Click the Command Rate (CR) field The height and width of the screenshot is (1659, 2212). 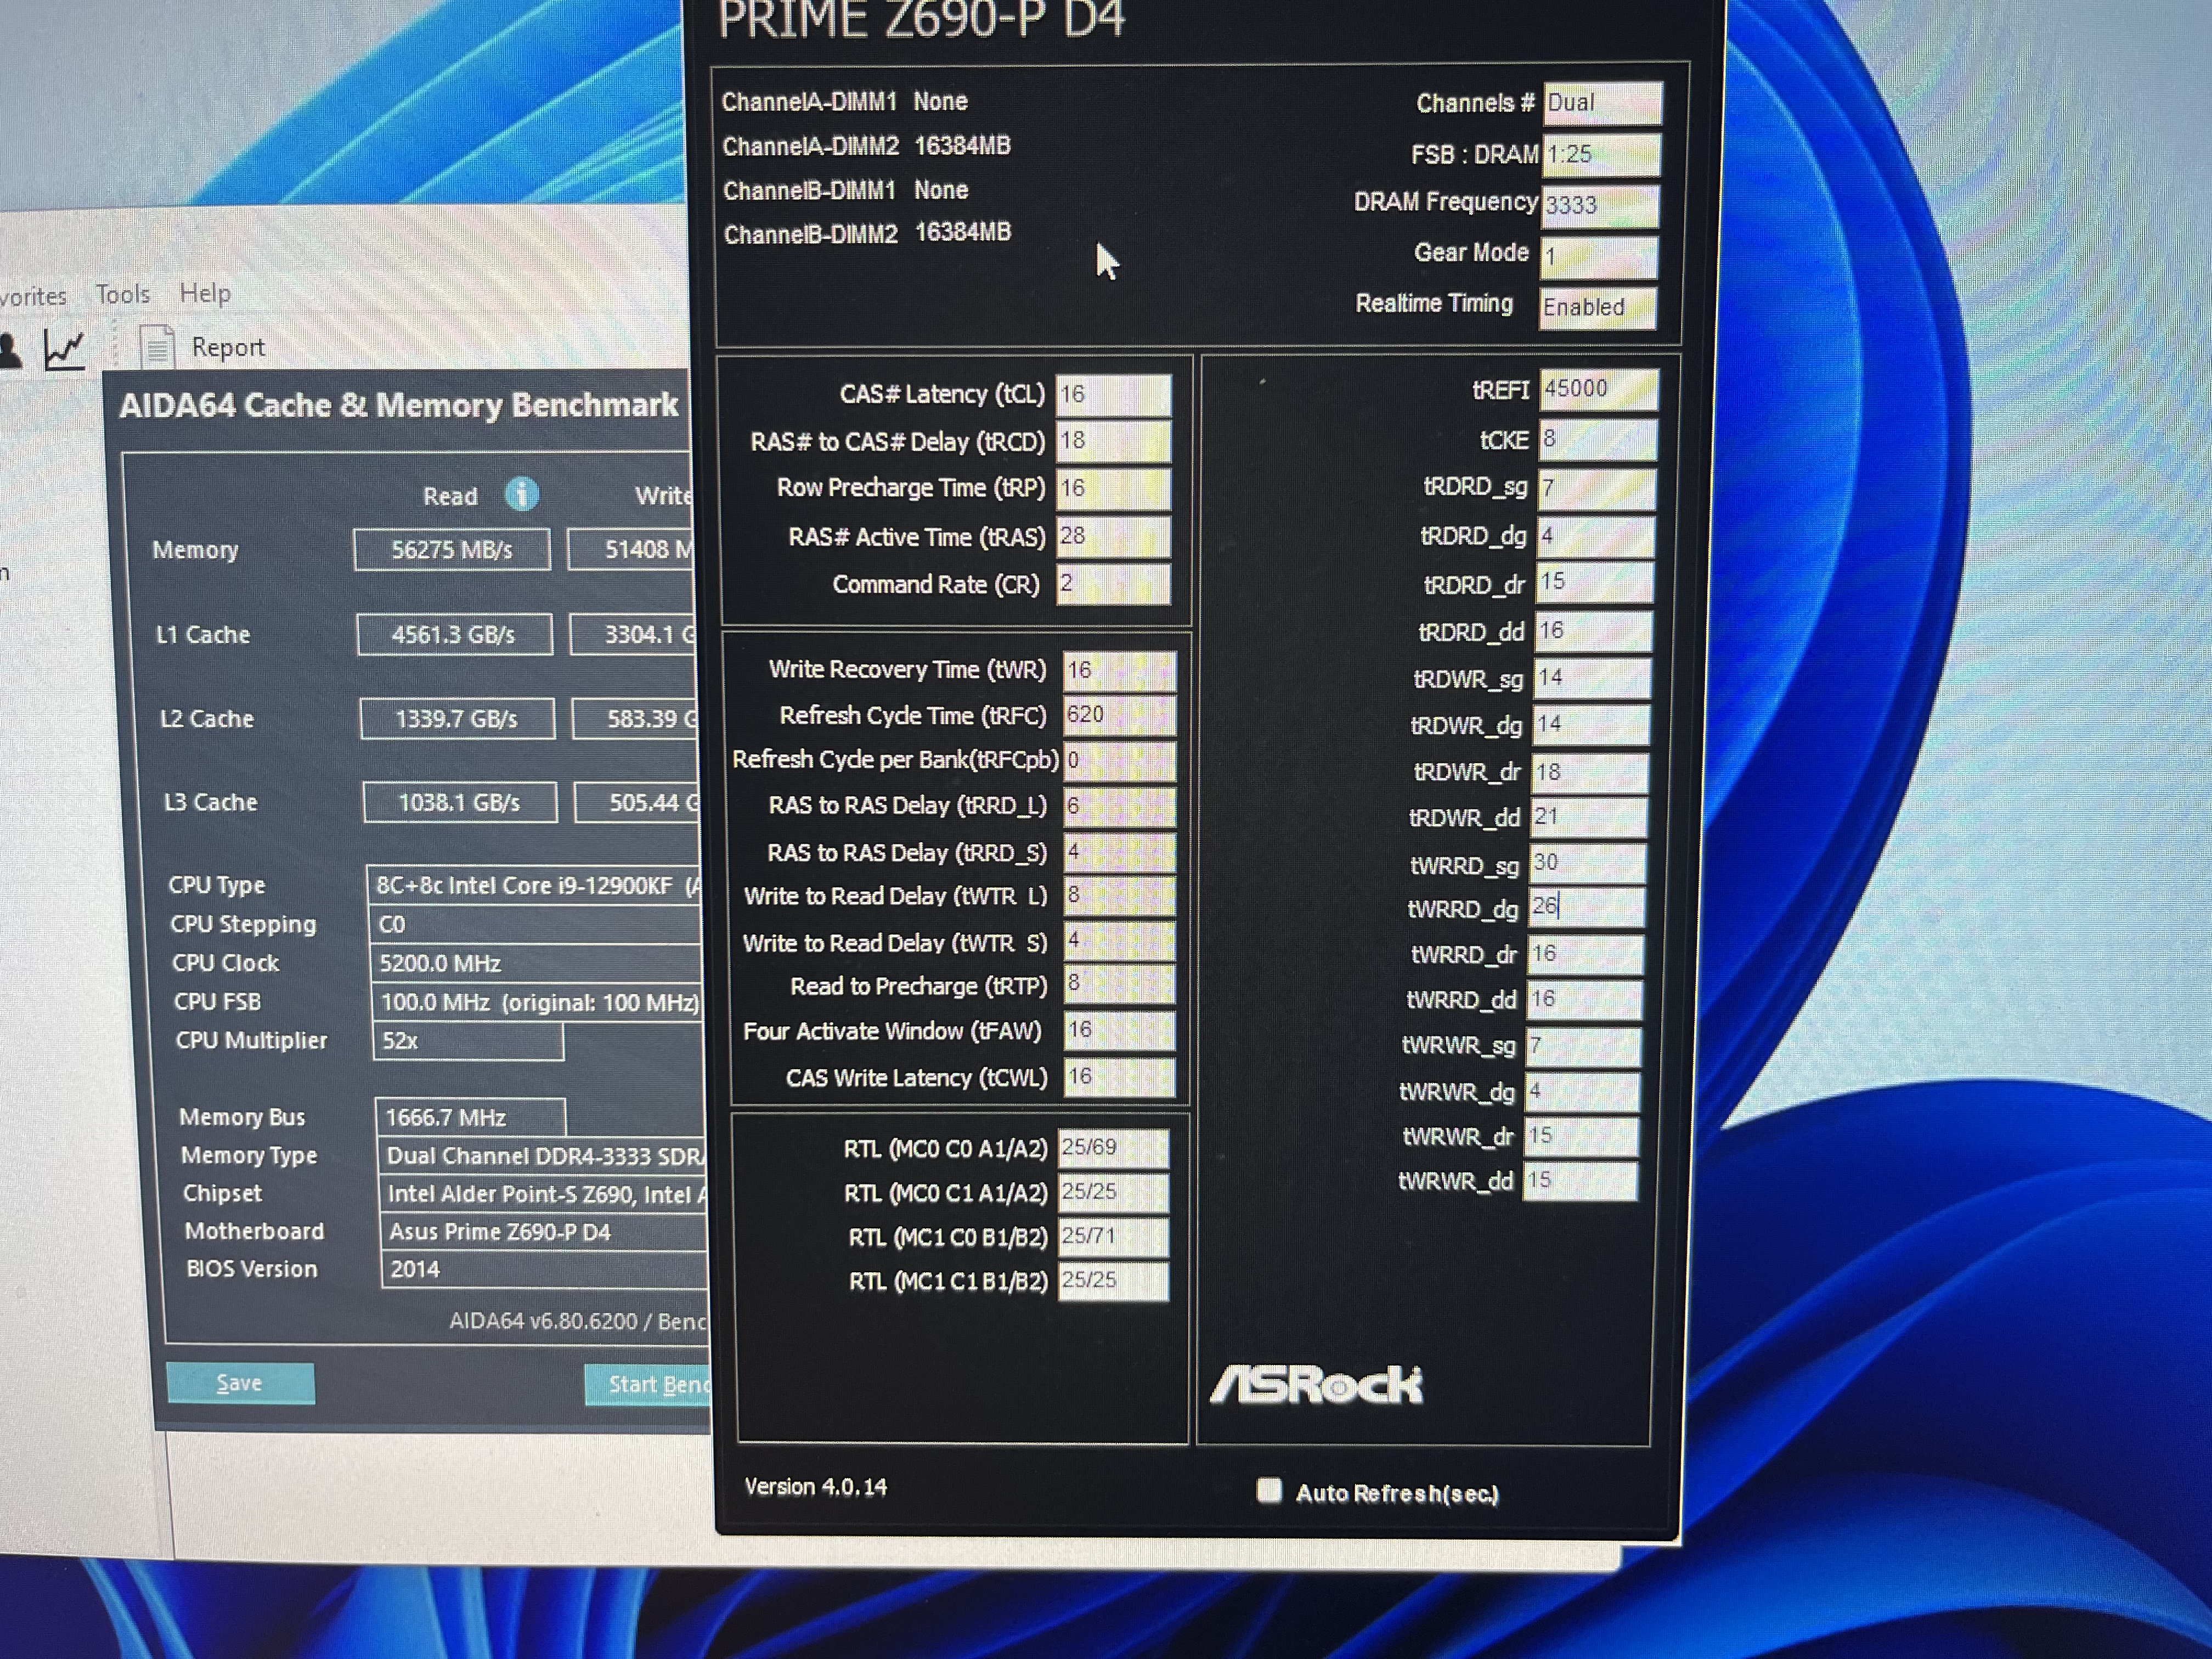pos(1112,584)
